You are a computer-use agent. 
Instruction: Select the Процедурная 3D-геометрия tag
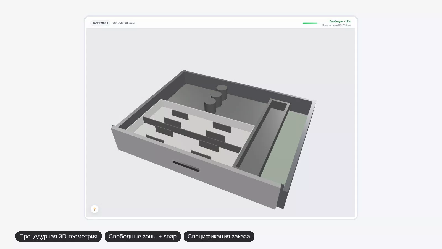58,237
